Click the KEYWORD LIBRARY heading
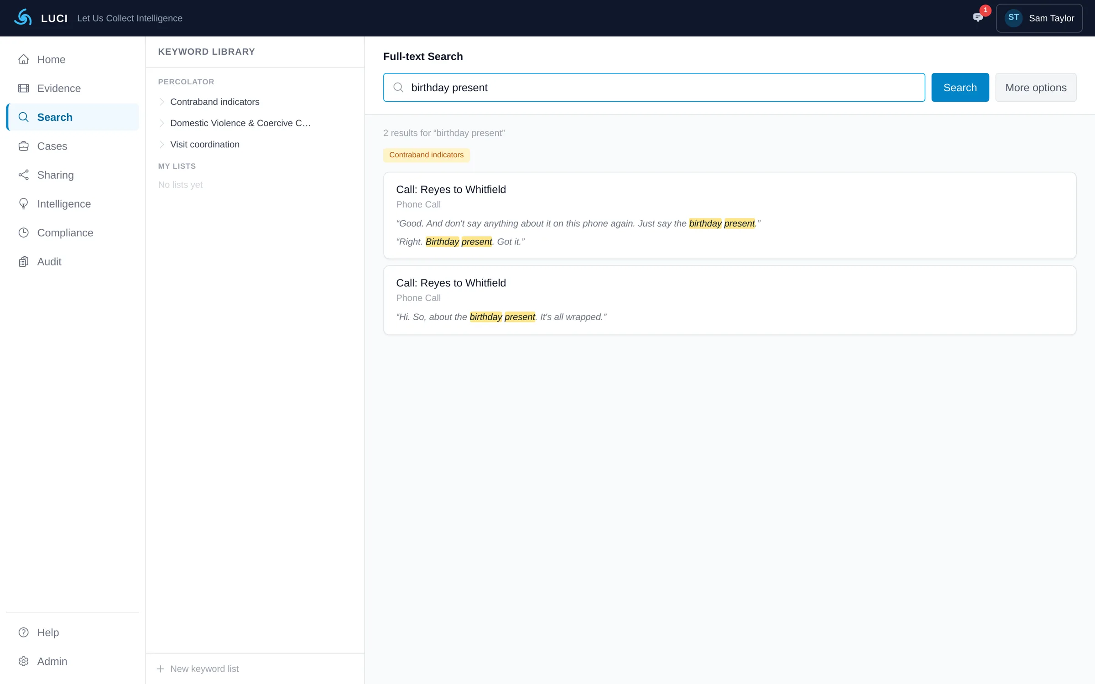Image resolution: width=1095 pixels, height=684 pixels. pyautogui.click(x=206, y=52)
